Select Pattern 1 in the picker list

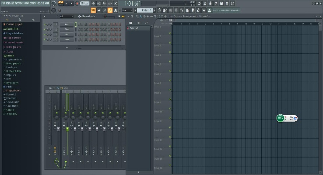tap(133, 28)
